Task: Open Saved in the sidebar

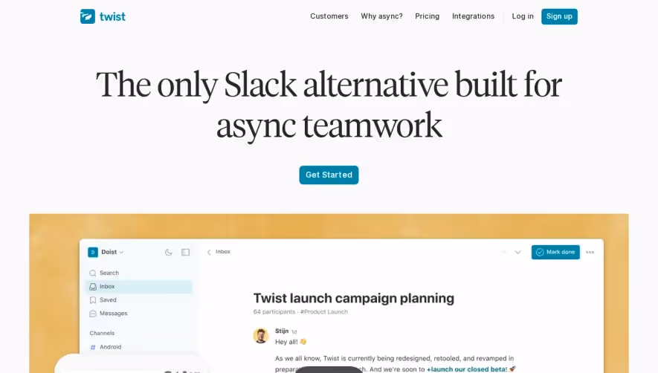Action: point(108,300)
